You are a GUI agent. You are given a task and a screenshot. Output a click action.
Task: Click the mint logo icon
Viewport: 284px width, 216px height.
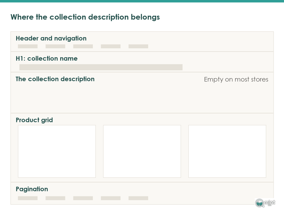click(265, 203)
